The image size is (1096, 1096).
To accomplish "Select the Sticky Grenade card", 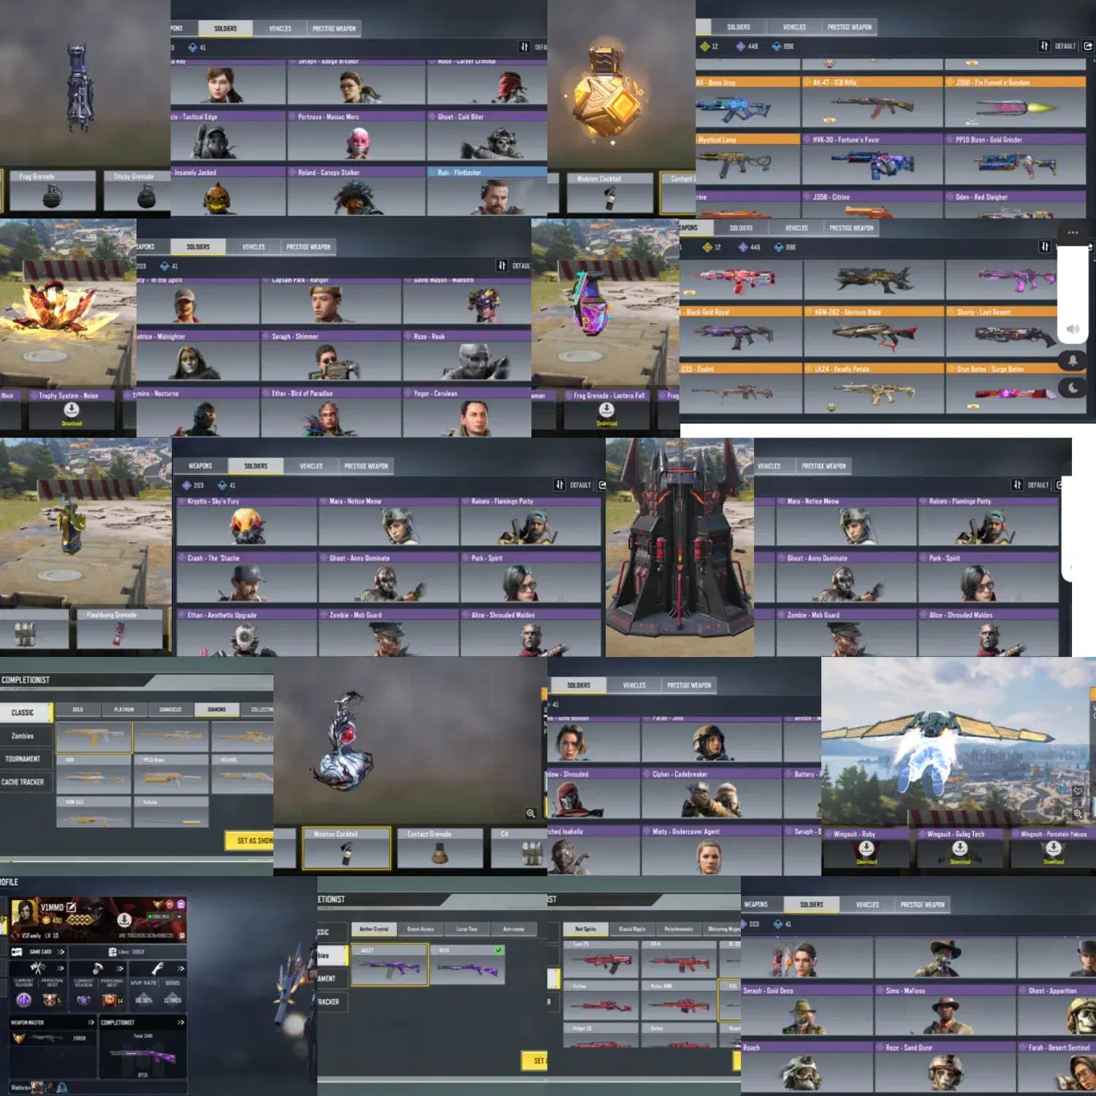I will 137,191.
